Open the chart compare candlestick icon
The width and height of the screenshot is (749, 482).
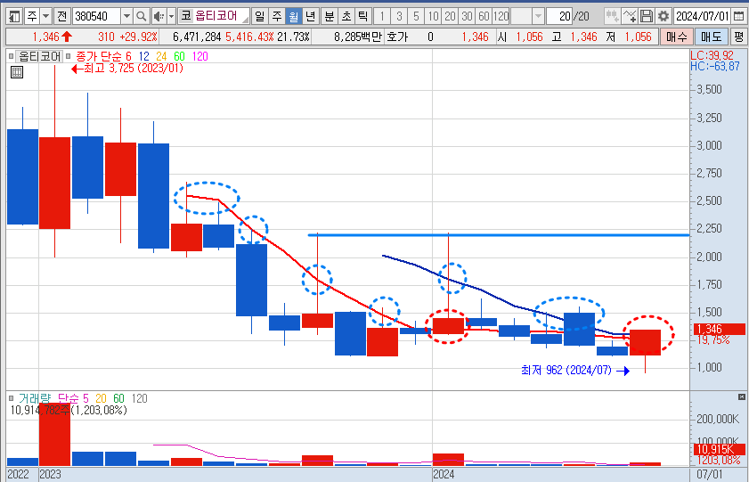[612, 16]
